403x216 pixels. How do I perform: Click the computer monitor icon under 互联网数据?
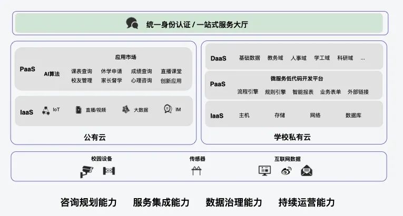click(x=264, y=170)
